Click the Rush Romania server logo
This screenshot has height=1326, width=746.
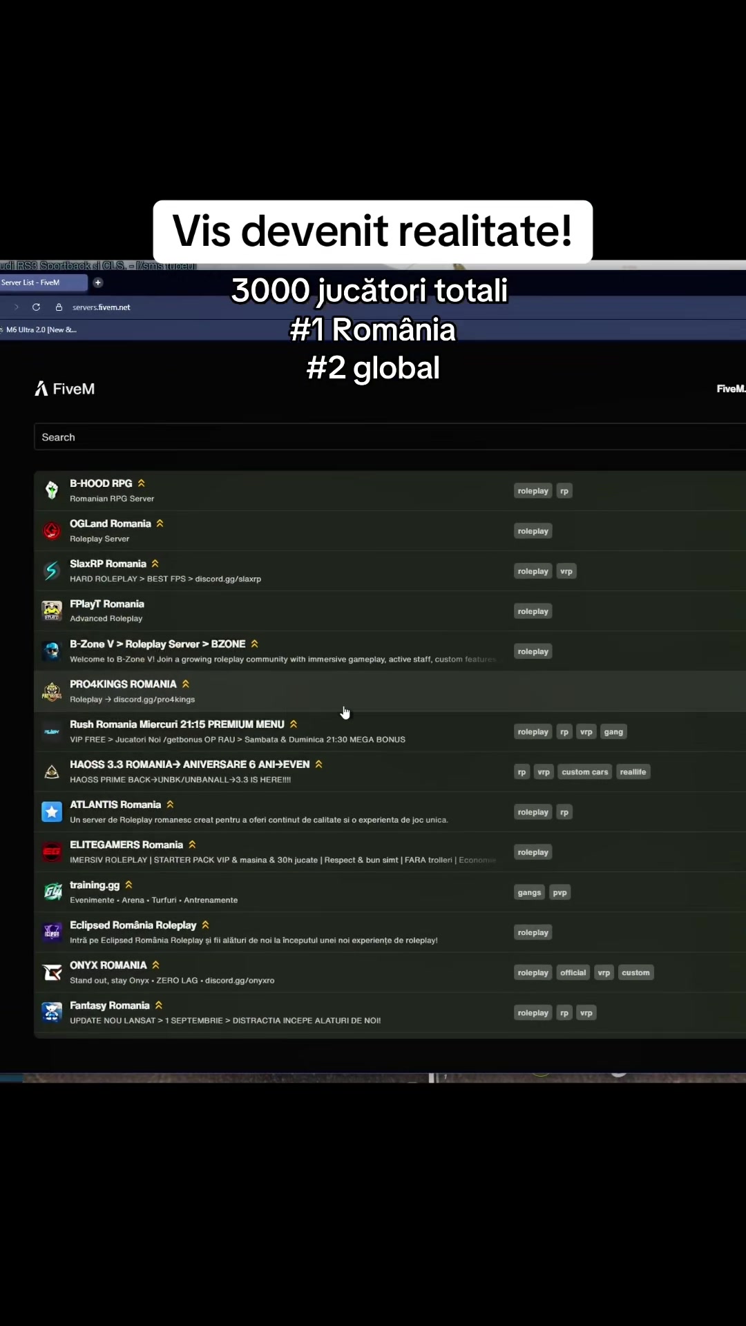(52, 731)
